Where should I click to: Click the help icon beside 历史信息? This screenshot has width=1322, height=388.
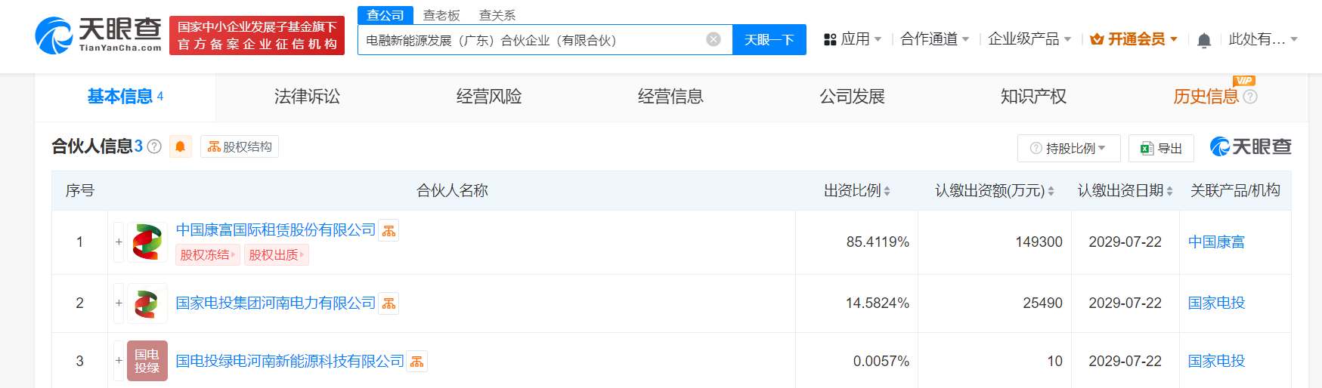(1250, 97)
